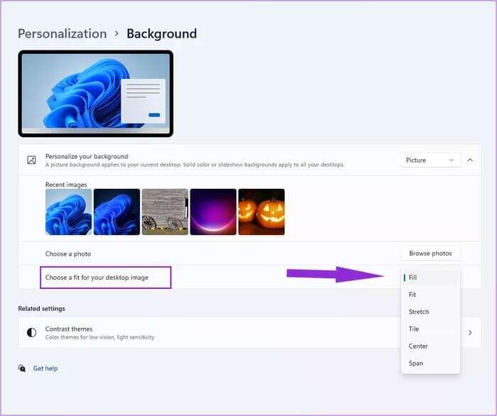Select the wagon wheels photo thumbnail
Screen dimensions: 497x416
(x=165, y=212)
